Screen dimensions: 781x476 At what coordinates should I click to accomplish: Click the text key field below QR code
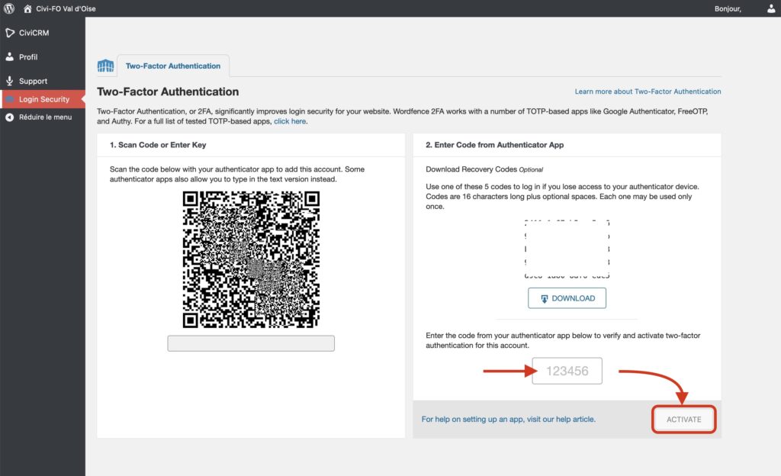click(x=251, y=343)
